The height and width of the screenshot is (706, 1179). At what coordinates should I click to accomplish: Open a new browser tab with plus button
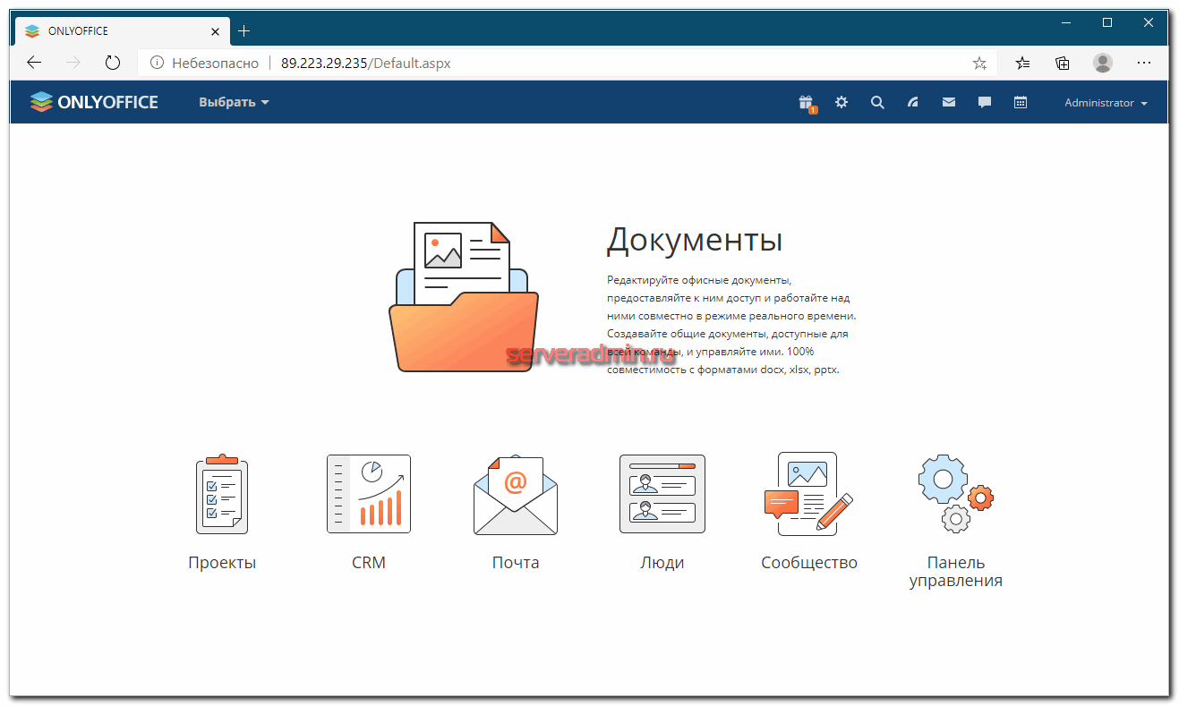(244, 31)
